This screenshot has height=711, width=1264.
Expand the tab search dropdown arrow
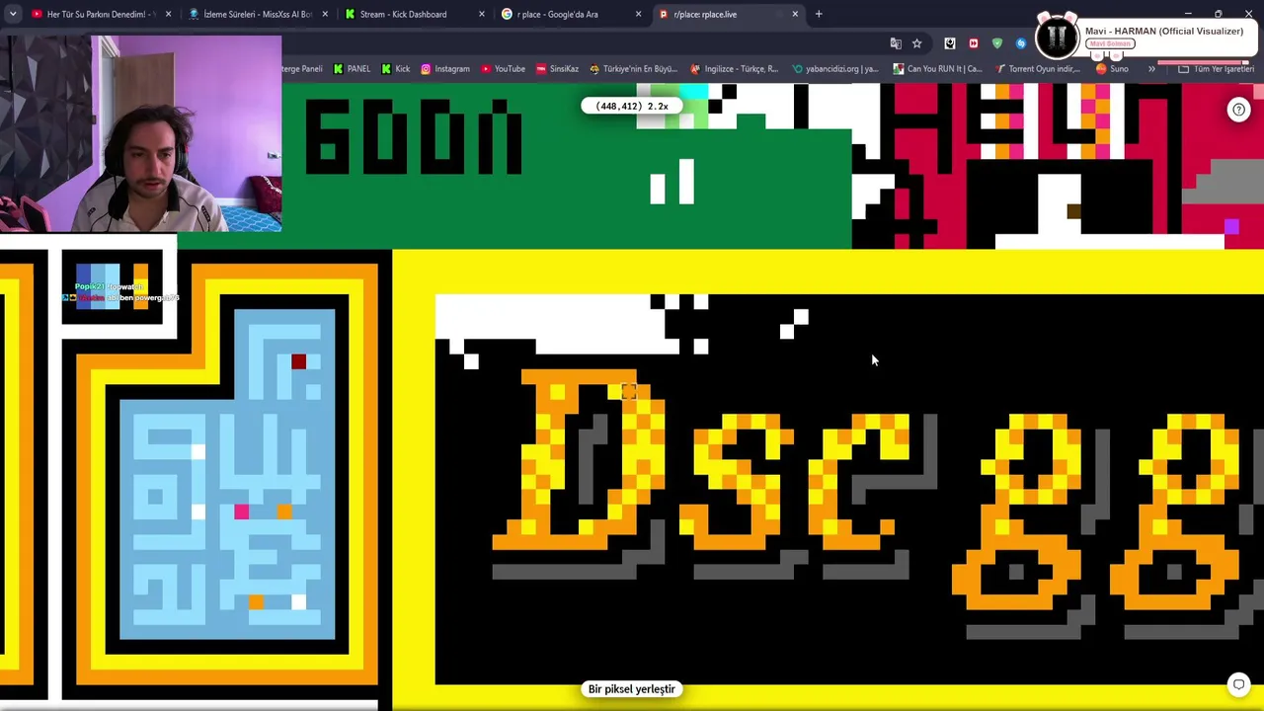12,14
